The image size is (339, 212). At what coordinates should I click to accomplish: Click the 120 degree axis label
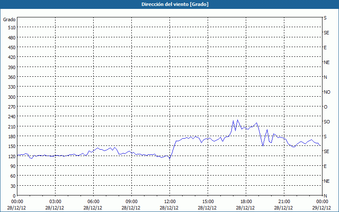point(12,156)
